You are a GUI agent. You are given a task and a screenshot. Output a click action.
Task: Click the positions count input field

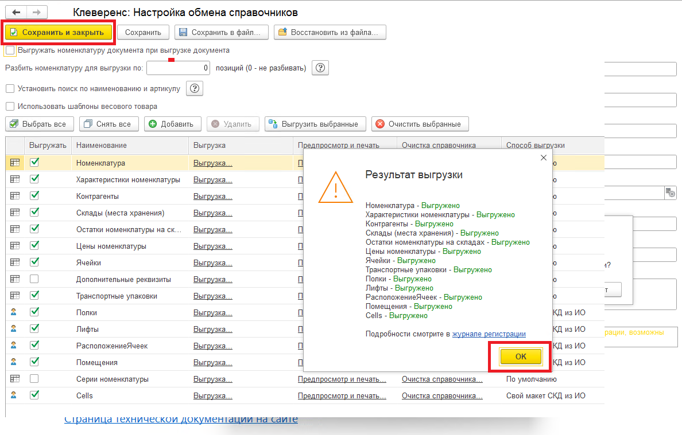[179, 68]
